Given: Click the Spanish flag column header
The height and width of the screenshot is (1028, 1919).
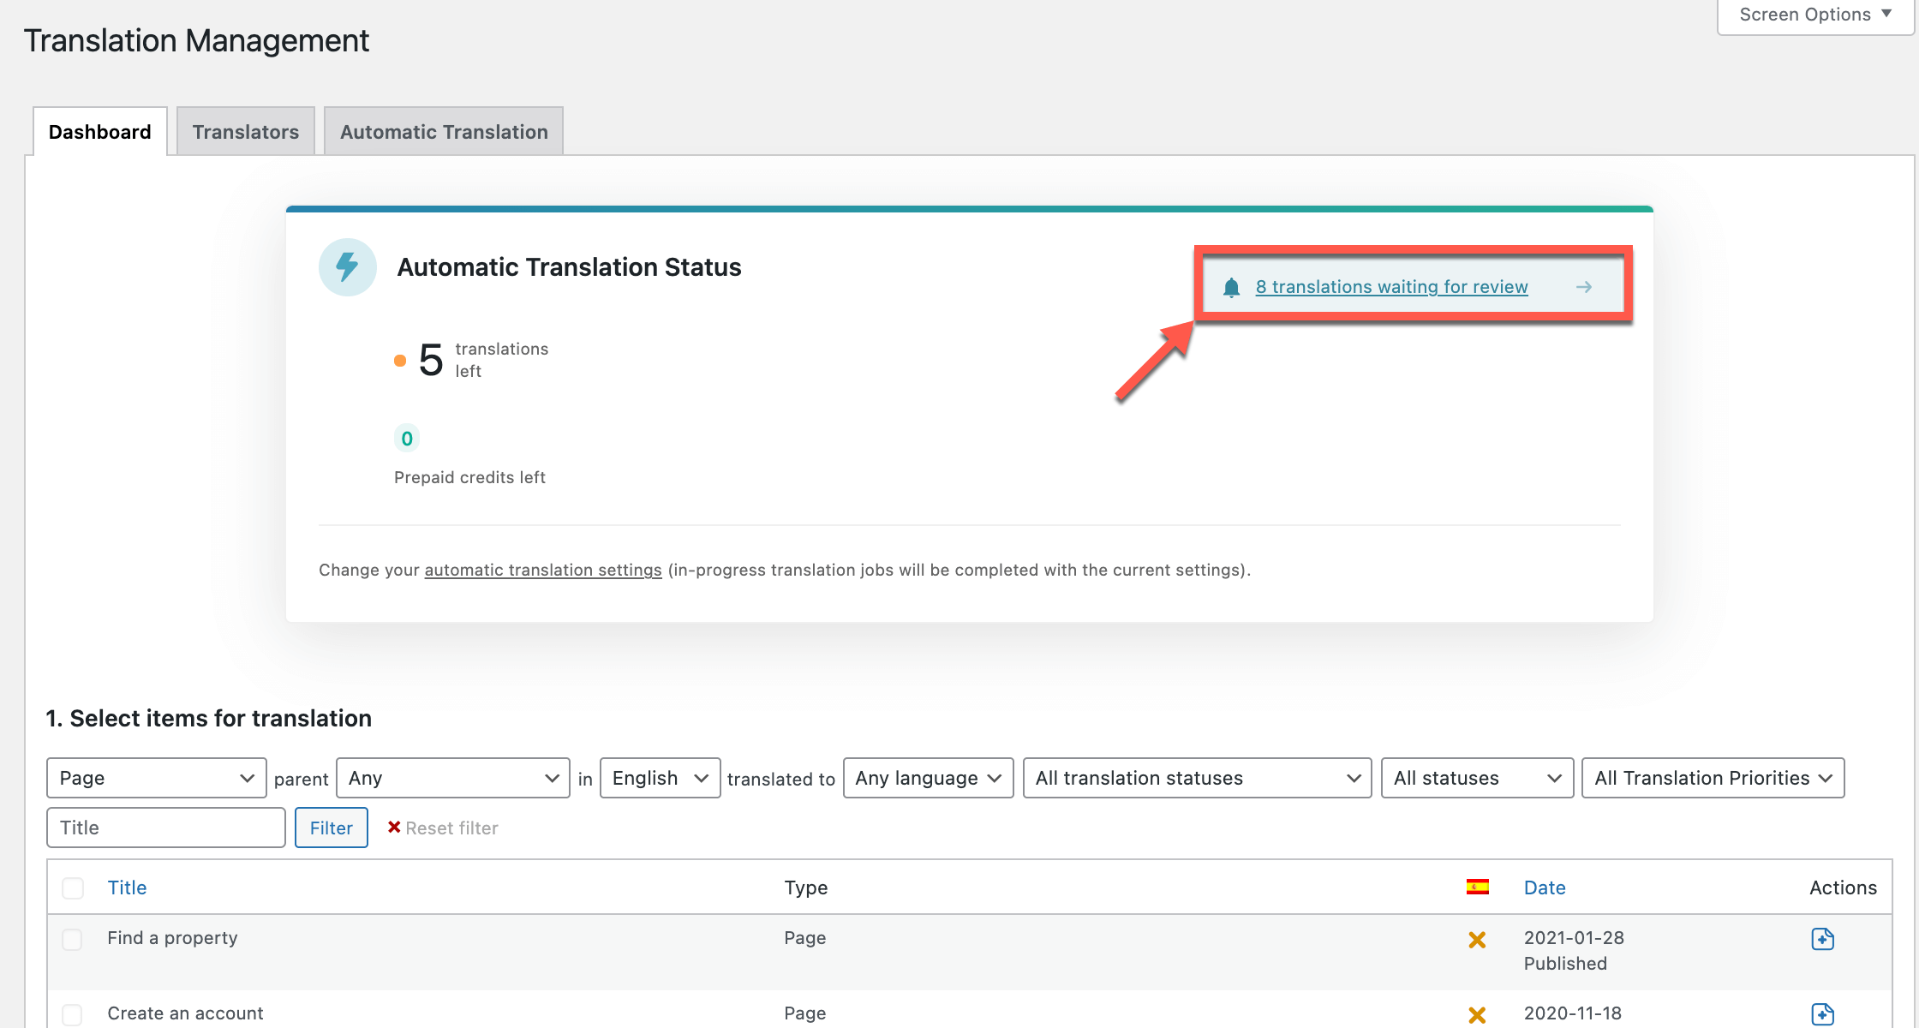Looking at the screenshot, I should [x=1477, y=887].
